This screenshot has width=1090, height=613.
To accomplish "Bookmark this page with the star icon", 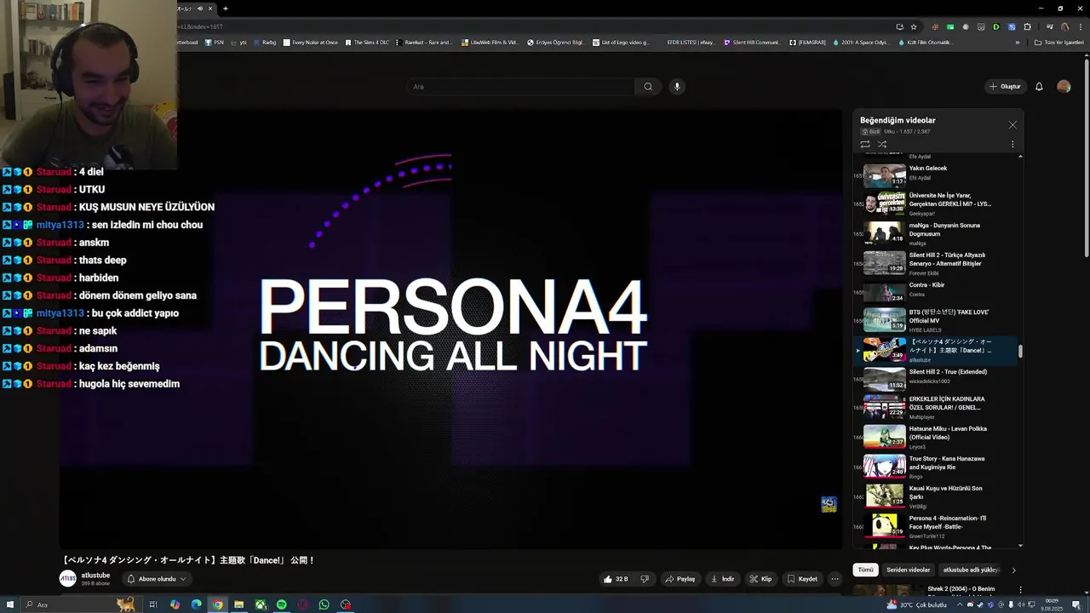I will coord(914,26).
